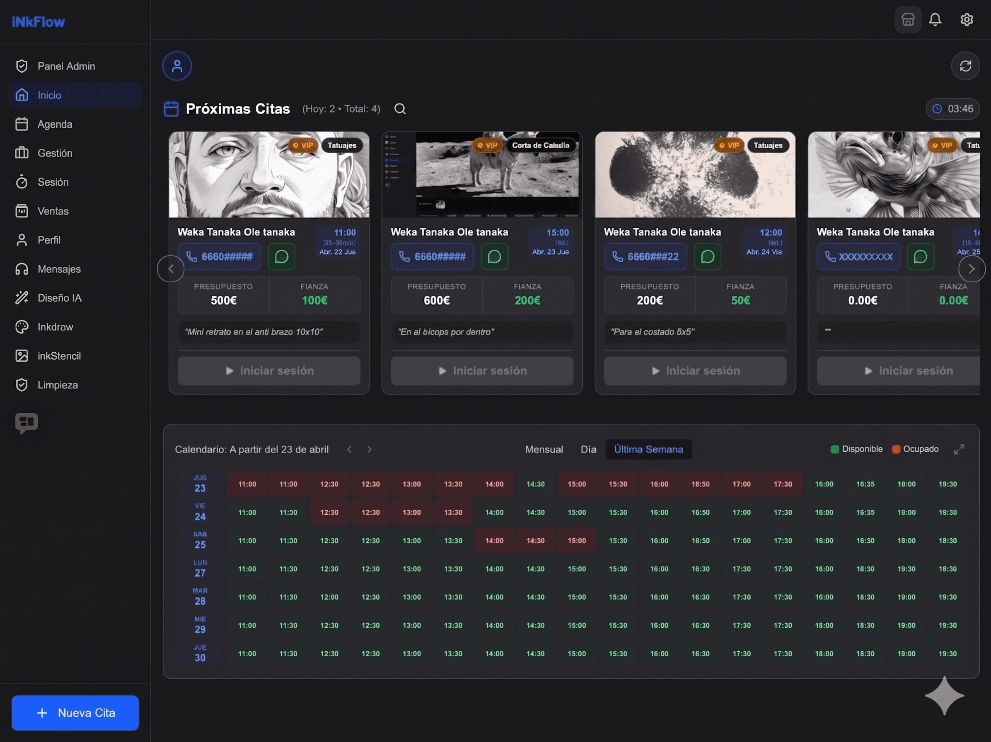Click search icon beside Próximas Citas
Viewport: 991px width, 742px height.
tap(400, 109)
